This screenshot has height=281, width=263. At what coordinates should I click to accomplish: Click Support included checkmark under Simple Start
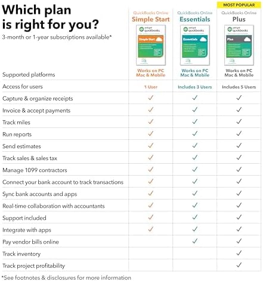click(x=151, y=217)
